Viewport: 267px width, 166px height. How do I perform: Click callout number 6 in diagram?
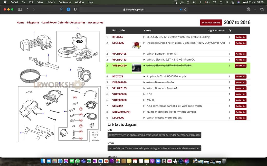(x=43, y=114)
